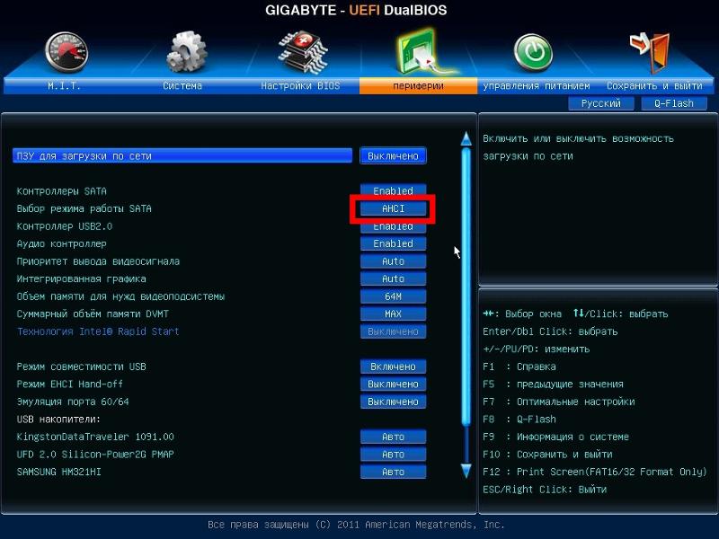The image size is (719, 539).
Task: Toggle Выключено value for Эмуляция порта 60/64
Action: (393, 402)
